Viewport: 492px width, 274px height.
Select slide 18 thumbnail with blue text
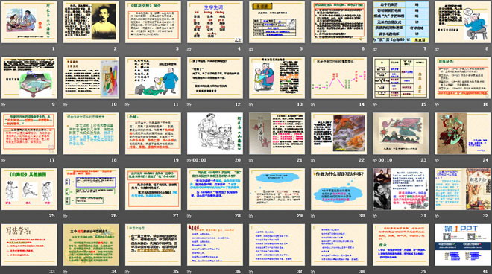point(91,133)
